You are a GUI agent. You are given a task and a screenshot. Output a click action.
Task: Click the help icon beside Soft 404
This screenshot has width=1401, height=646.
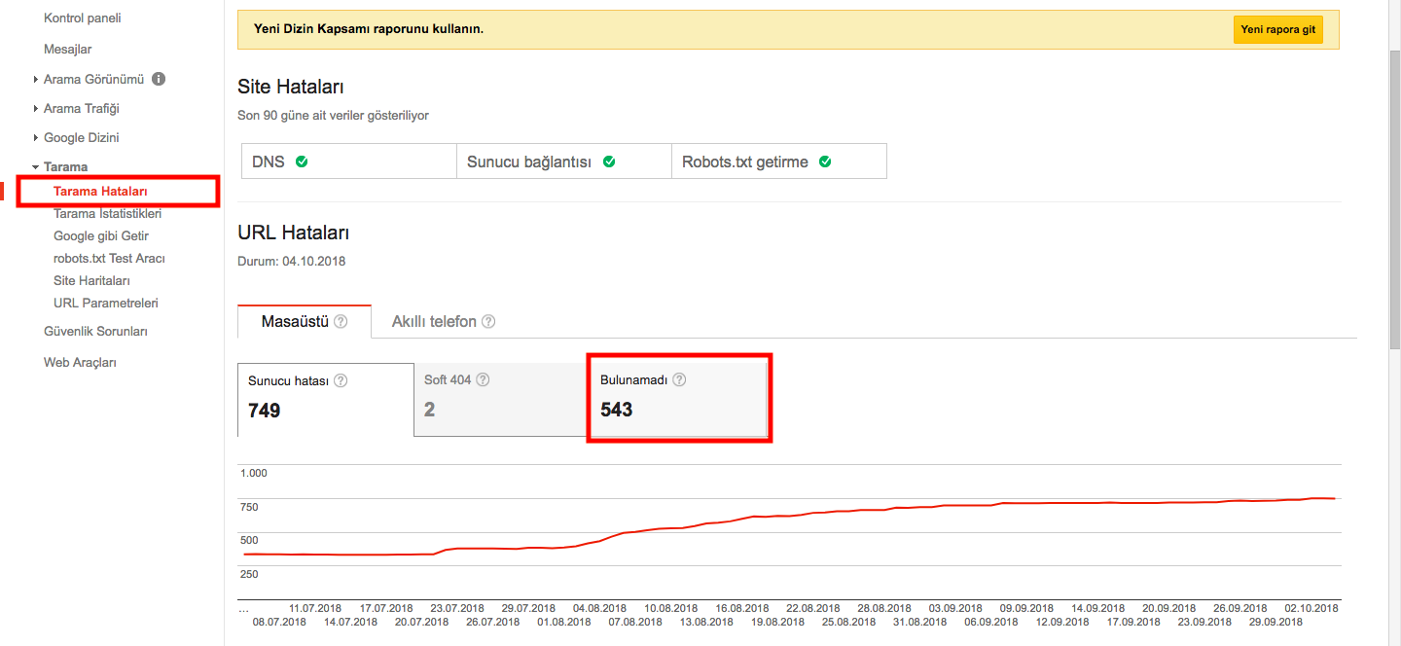point(483,379)
